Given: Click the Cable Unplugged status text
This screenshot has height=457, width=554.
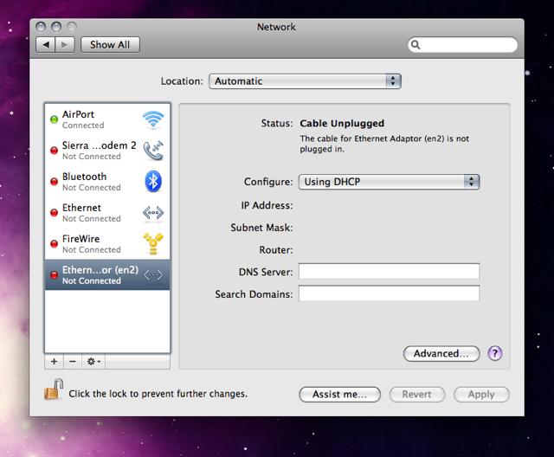Looking at the screenshot, I should tap(342, 123).
